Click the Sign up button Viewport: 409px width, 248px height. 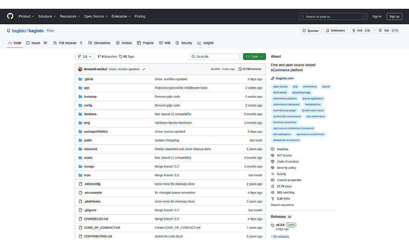pyautogui.click(x=394, y=17)
